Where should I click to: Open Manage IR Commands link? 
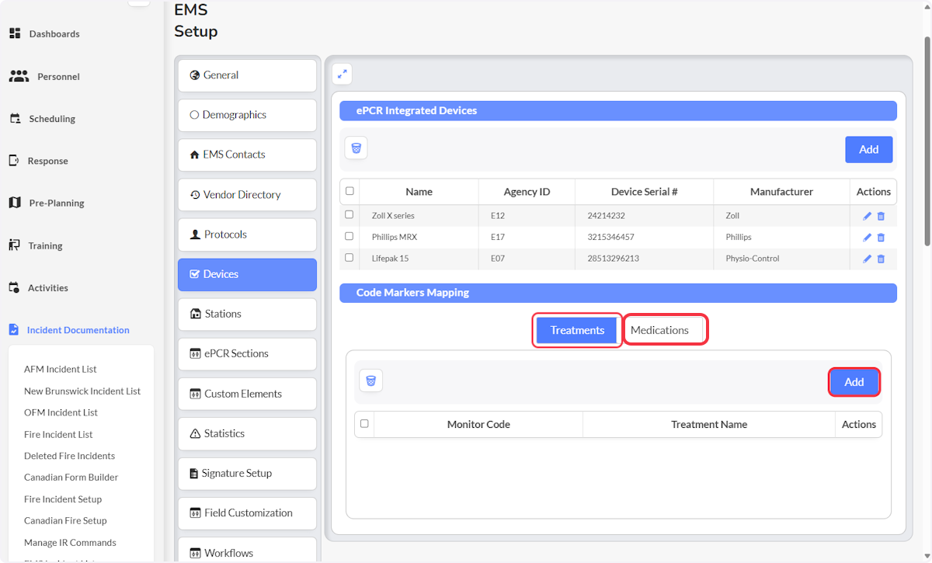(x=71, y=543)
